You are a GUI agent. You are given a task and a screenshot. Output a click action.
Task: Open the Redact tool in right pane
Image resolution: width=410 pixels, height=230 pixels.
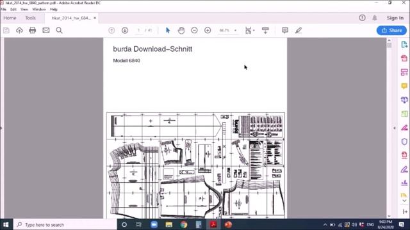[404, 128]
